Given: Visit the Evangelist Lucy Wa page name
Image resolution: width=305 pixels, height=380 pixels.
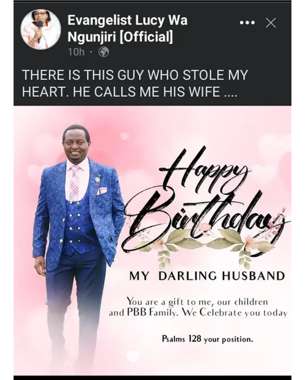Looking at the screenshot, I should tap(128, 20).
